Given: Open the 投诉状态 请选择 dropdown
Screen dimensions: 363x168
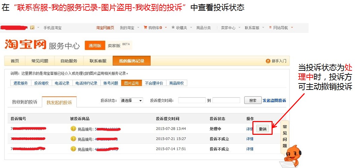Looking at the screenshot, I should tap(131, 101).
